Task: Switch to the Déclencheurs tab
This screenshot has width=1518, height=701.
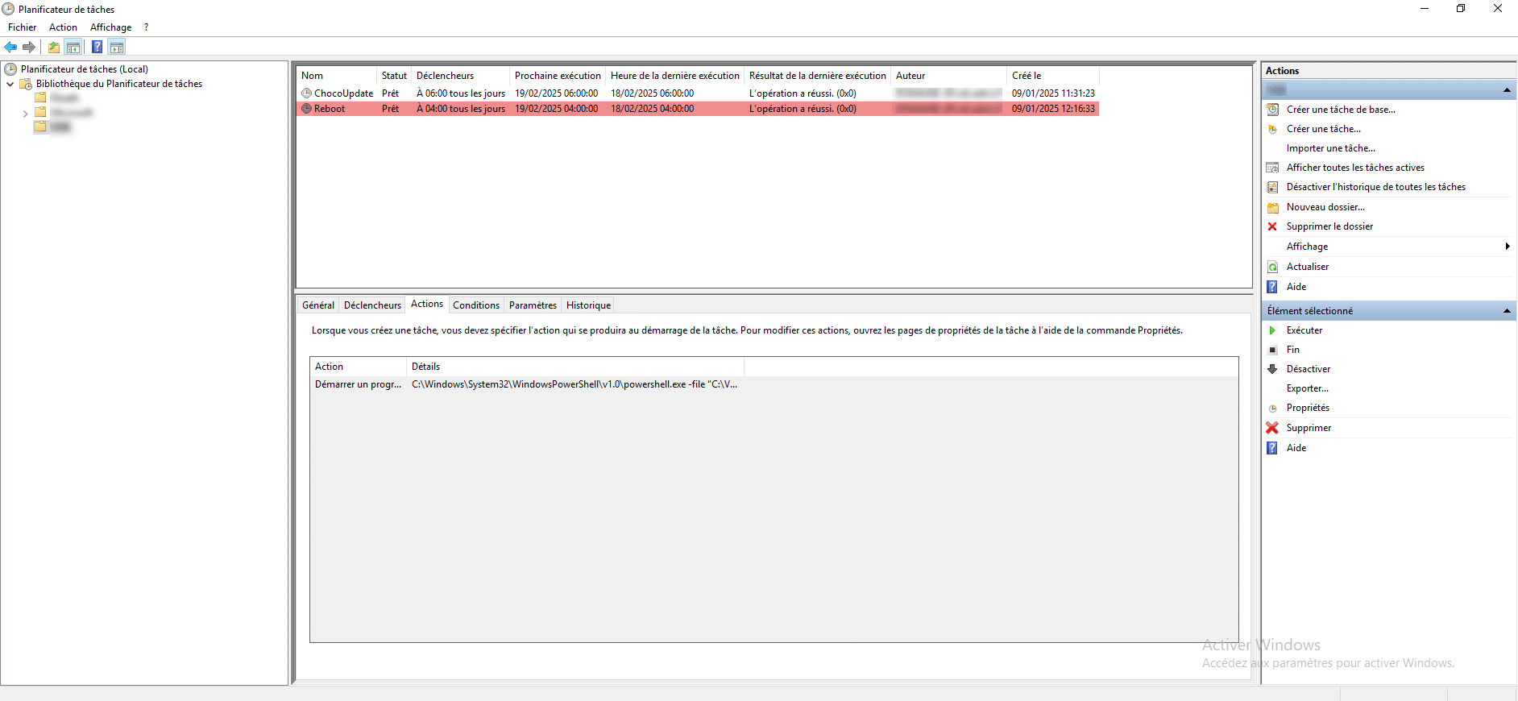Action: [x=372, y=305]
